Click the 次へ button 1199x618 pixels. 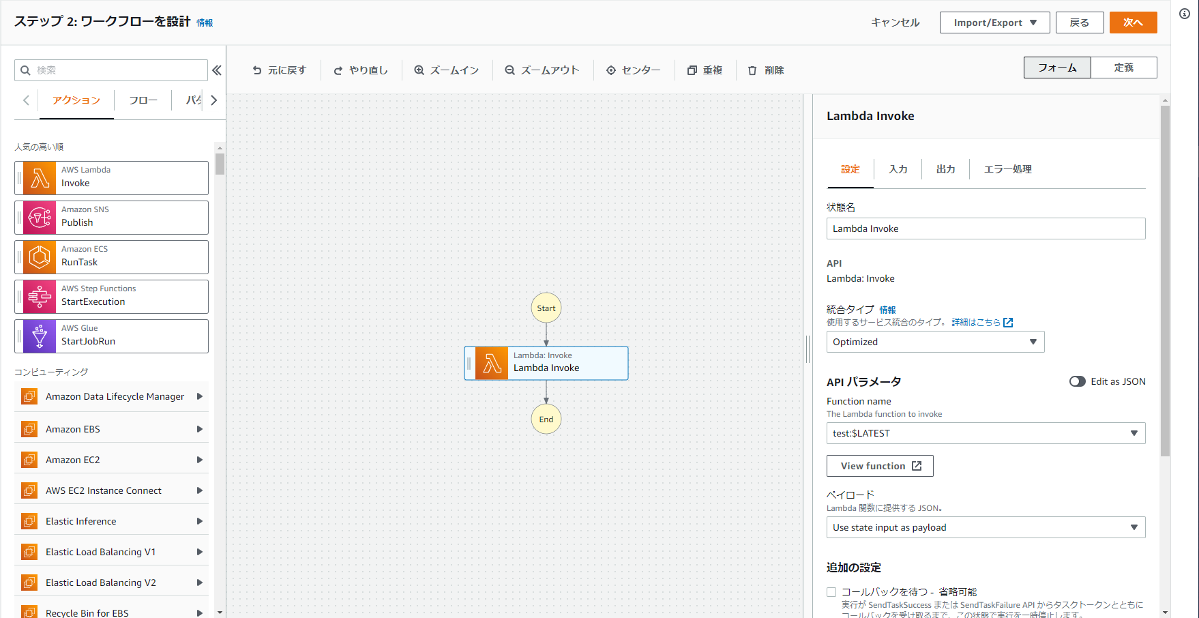pos(1133,22)
